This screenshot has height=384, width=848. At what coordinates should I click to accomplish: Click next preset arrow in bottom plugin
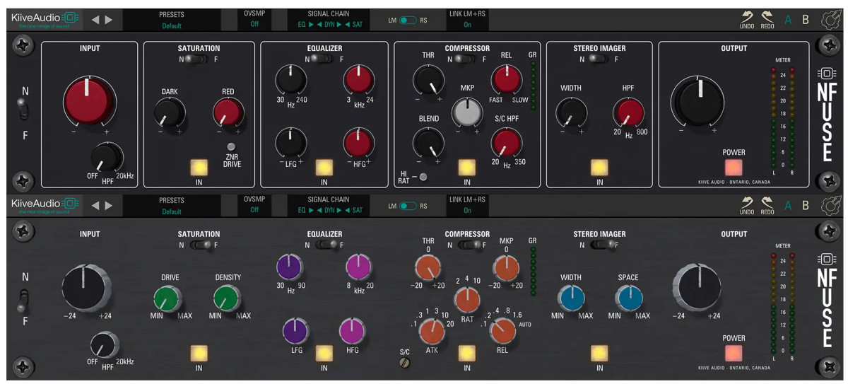pos(109,206)
